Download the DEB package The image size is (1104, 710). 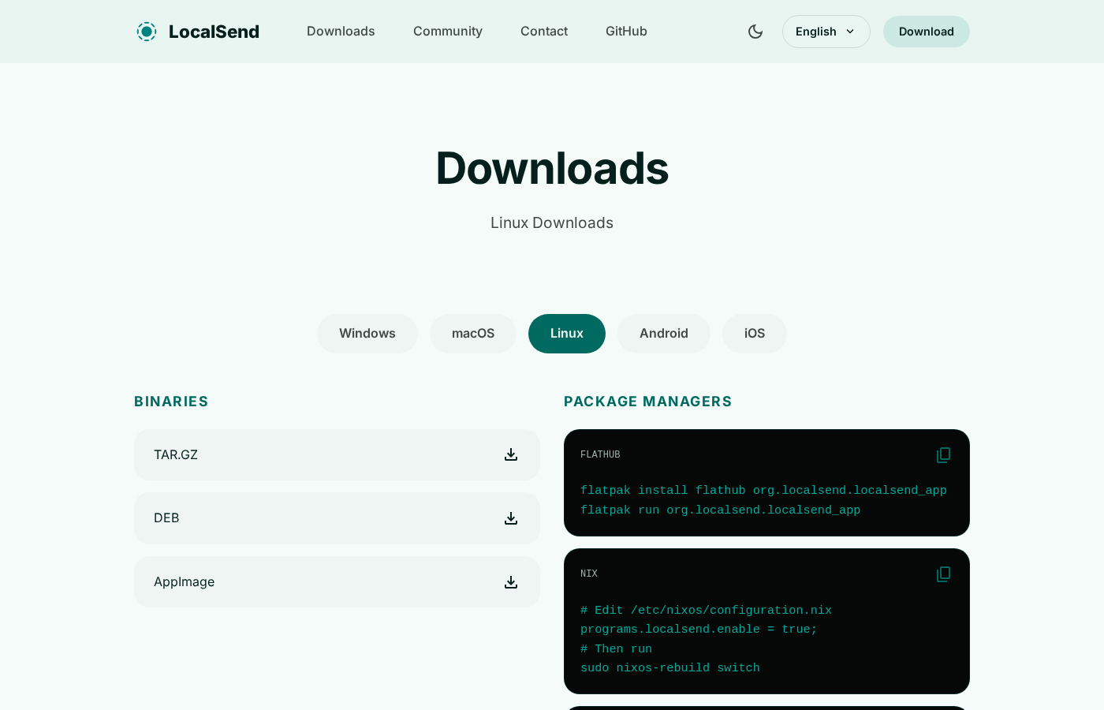[x=337, y=518]
